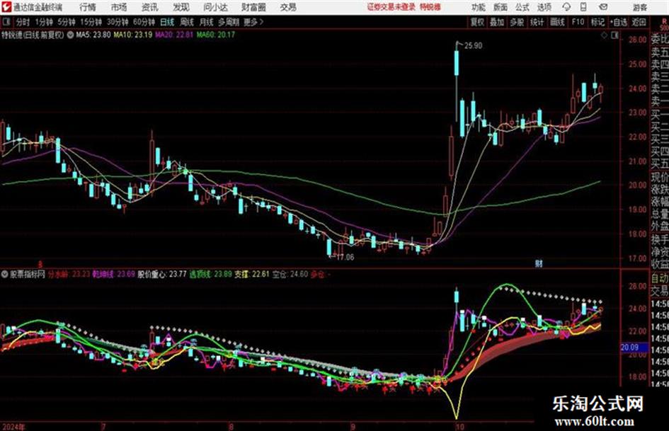This screenshot has width=669, height=431.
Task: Select the 日线 daily period tab
Action: pos(167,22)
